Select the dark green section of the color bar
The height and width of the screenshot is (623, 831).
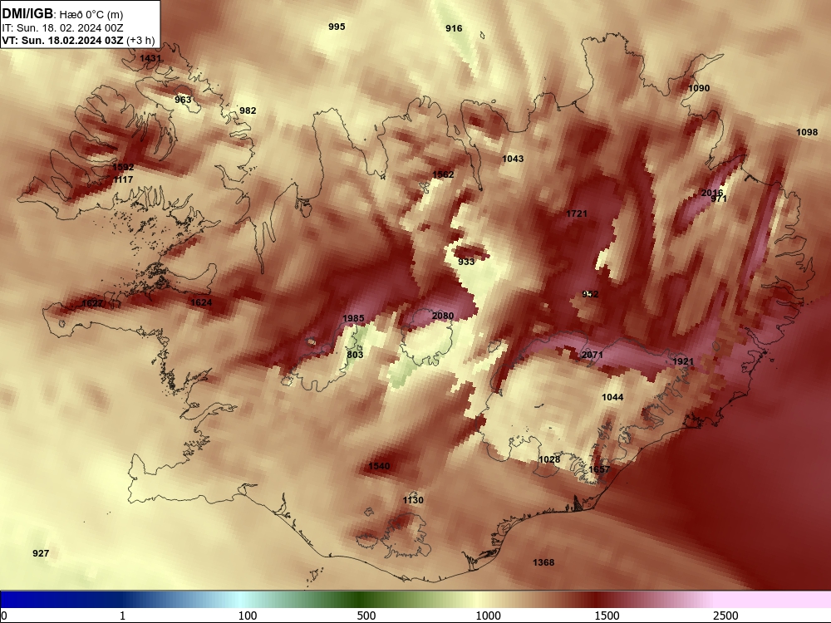coord(361,600)
